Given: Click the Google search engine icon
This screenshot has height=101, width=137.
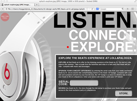Looking at the screenshot, I should 97,9.
